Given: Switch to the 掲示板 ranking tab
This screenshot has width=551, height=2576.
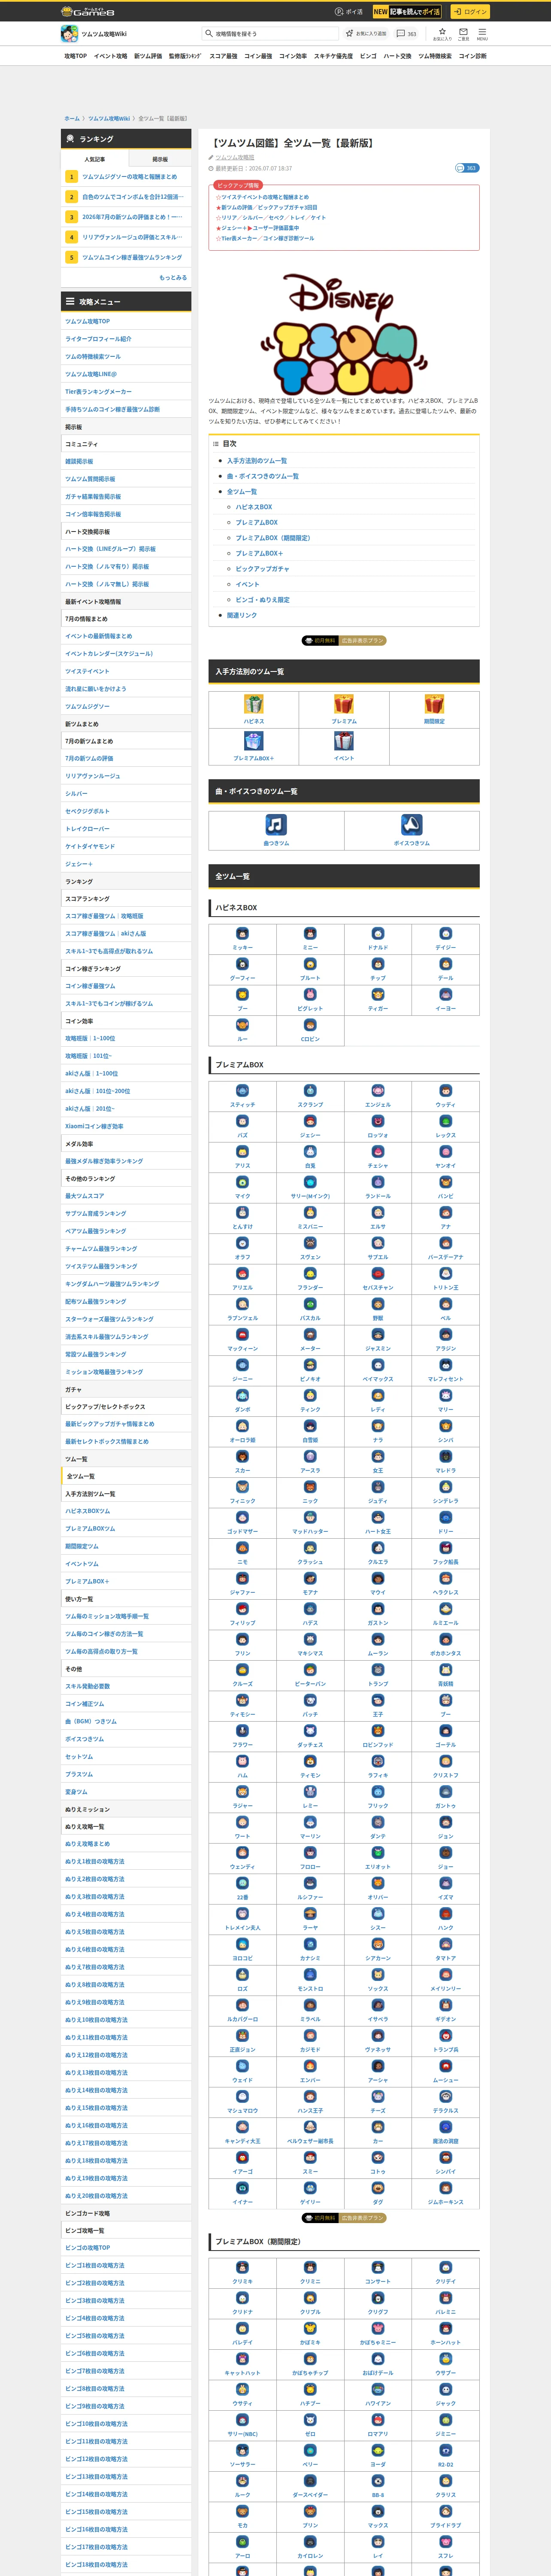Looking at the screenshot, I should (x=160, y=159).
